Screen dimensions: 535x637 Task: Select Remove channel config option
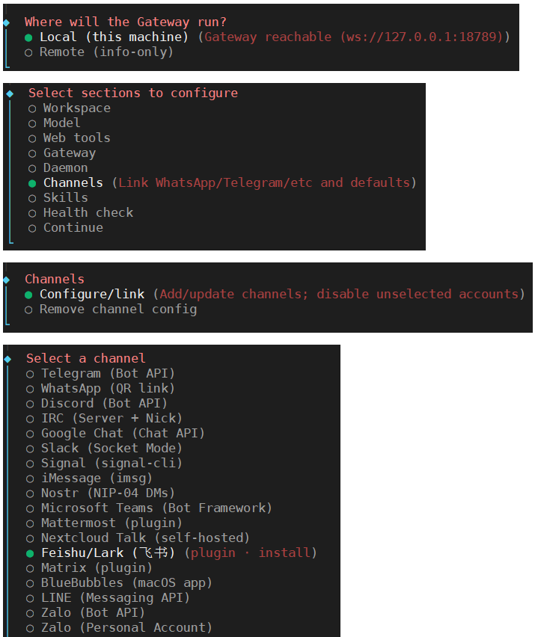coord(111,310)
